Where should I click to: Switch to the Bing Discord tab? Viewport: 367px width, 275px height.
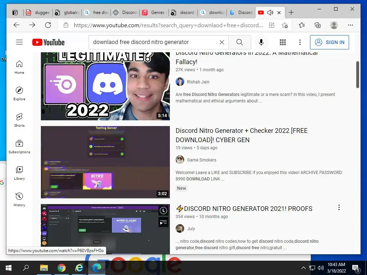(241, 13)
